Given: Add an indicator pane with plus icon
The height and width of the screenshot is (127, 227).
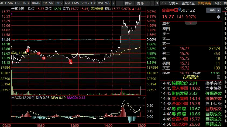Looking at the screenshot, I should pyautogui.click(x=148, y=3).
